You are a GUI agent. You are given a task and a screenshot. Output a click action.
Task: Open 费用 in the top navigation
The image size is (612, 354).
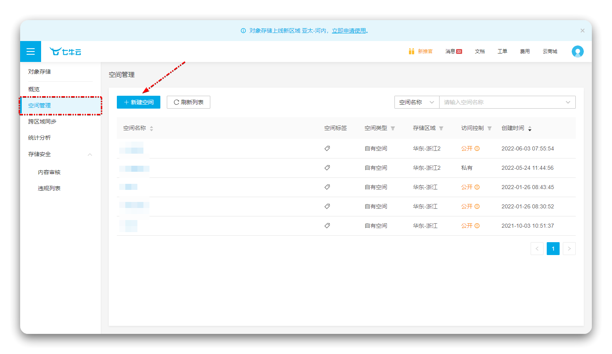point(525,51)
